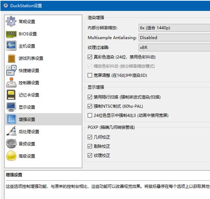Screen dimensions: 210x199
Task: Toggle 禁用隔行扫描 checkbox
Action: (x=90, y=97)
